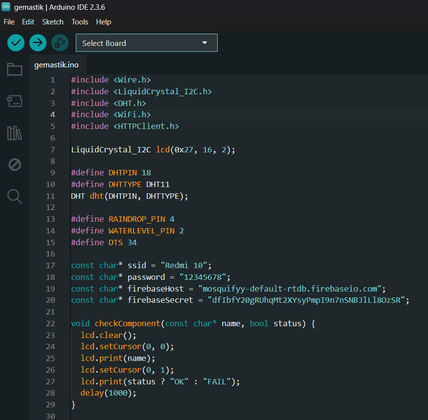Click on 'lcd(0x27, 16, 2);' code
Viewport: 428px width, 420px height.
tap(196, 149)
